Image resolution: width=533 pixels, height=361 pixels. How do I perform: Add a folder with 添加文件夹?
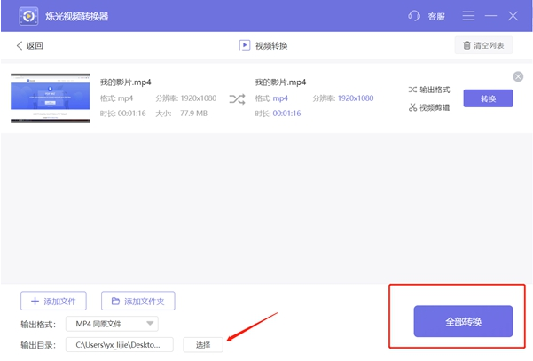(138, 301)
